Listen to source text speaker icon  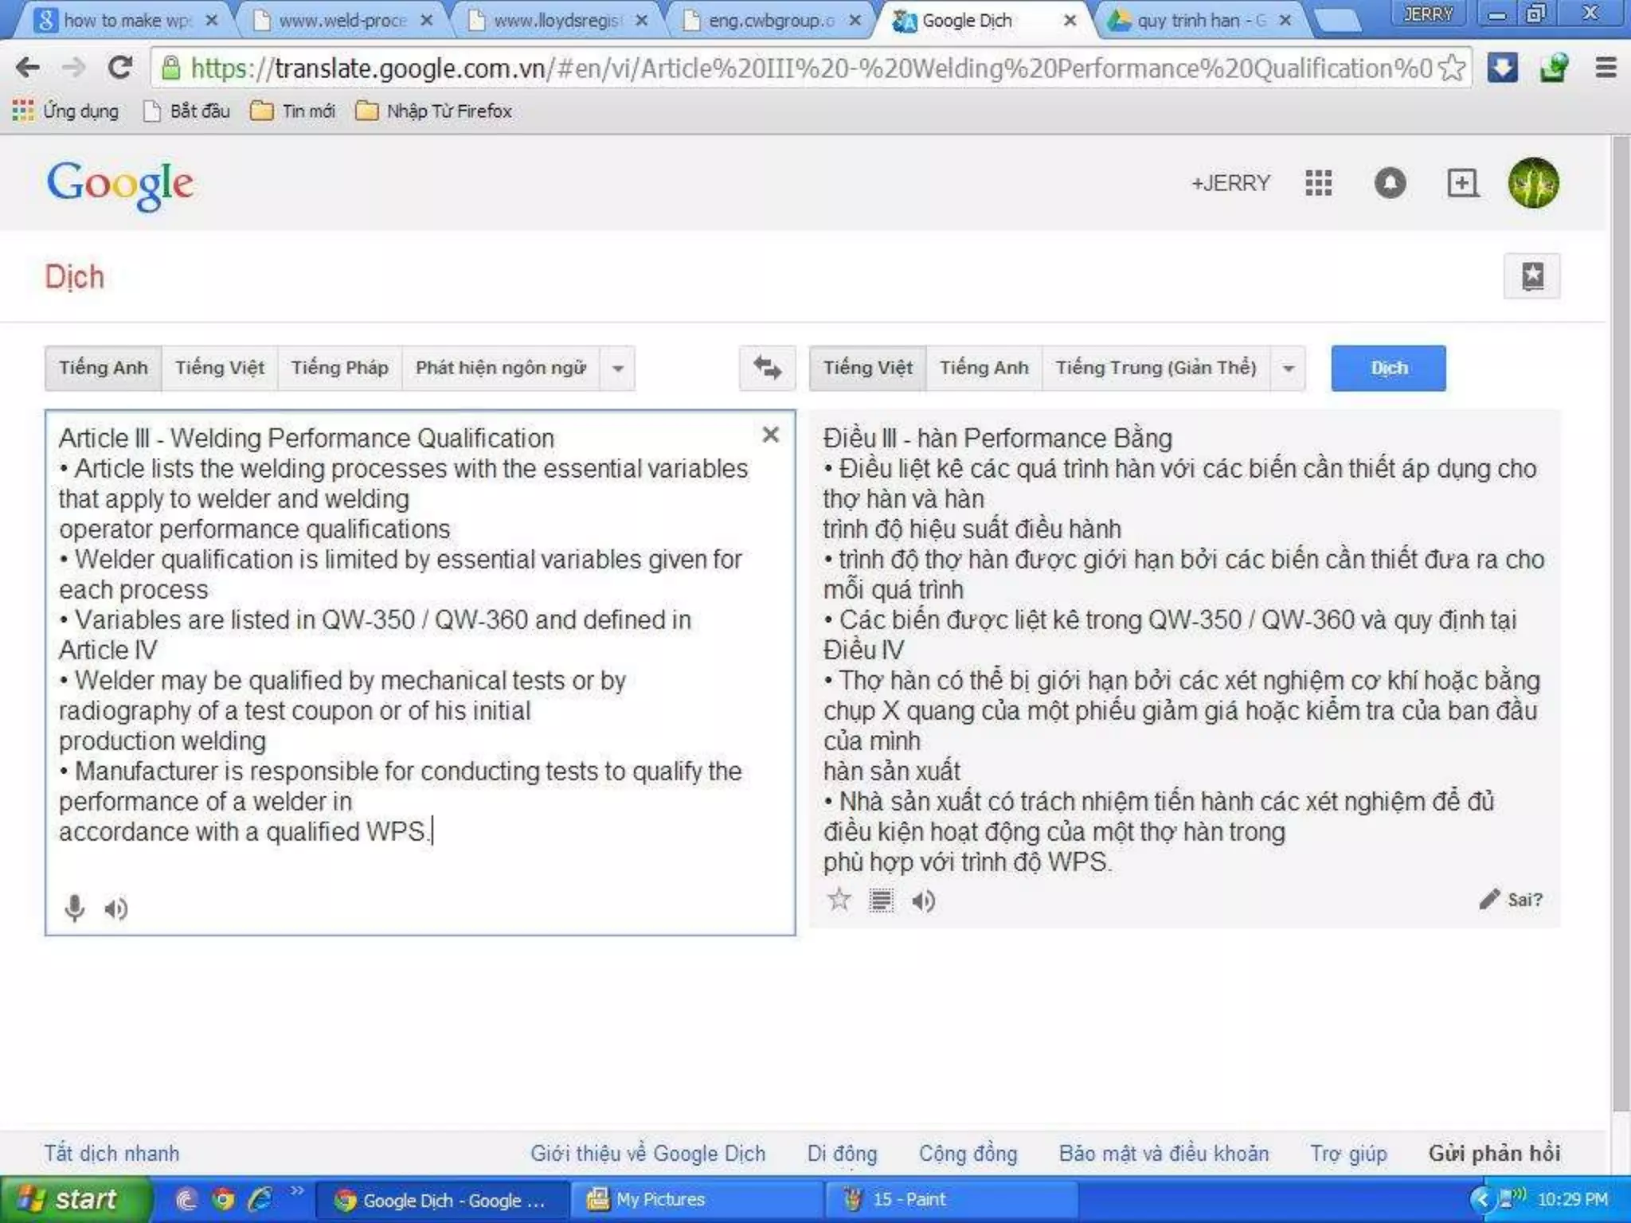click(x=116, y=908)
